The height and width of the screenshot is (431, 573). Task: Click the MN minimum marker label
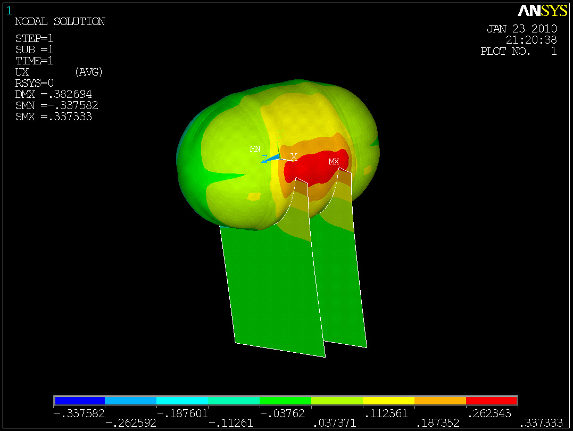[255, 149]
